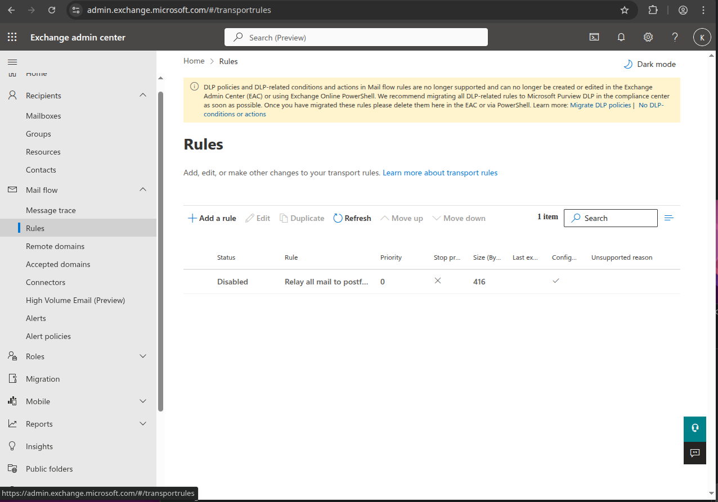Collapse the navigation hamburger menu
The height and width of the screenshot is (502, 718).
(12, 62)
